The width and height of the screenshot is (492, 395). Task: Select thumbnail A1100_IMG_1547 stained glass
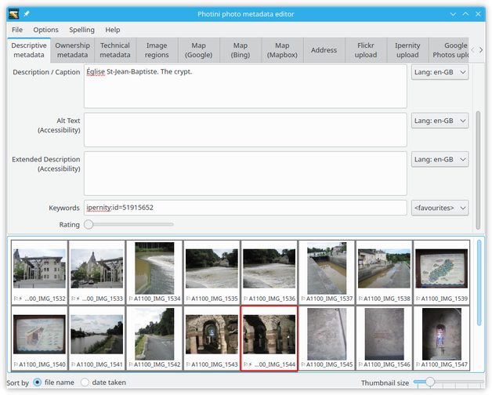point(442,338)
